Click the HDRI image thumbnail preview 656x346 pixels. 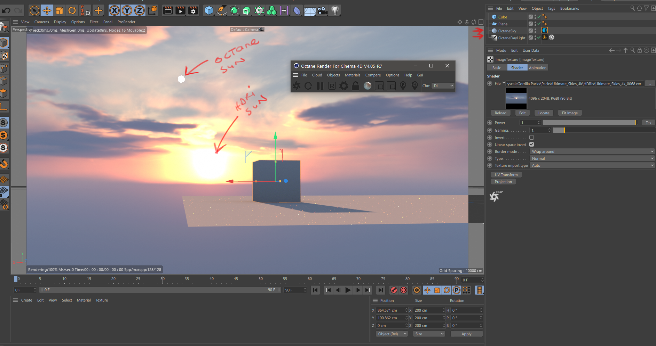[x=516, y=98]
